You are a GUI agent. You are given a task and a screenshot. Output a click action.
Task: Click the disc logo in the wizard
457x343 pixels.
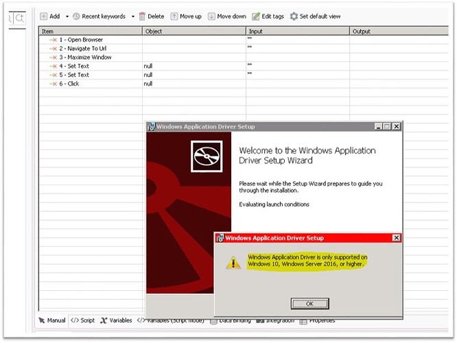tap(207, 156)
